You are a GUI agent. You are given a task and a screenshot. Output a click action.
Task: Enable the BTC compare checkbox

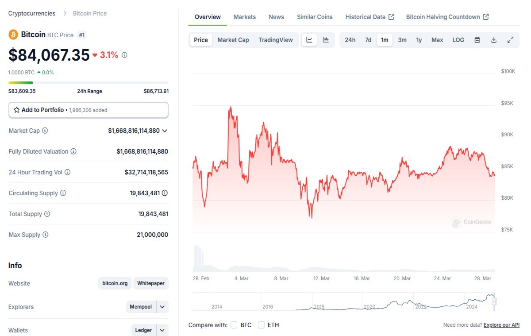(x=234, y=325)
